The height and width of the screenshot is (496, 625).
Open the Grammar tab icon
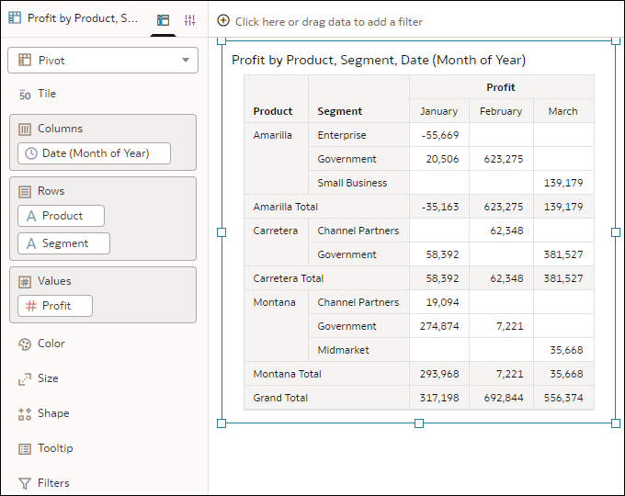(x=164, y=19)
